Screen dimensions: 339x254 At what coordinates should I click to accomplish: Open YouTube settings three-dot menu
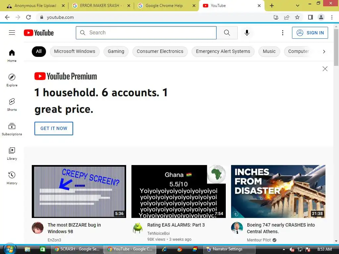click(x=283, y=33)
